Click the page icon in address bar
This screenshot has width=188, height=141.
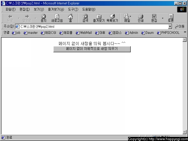click(18, 27)
